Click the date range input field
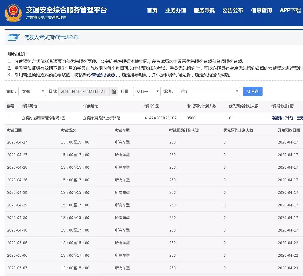 (84, 91)
